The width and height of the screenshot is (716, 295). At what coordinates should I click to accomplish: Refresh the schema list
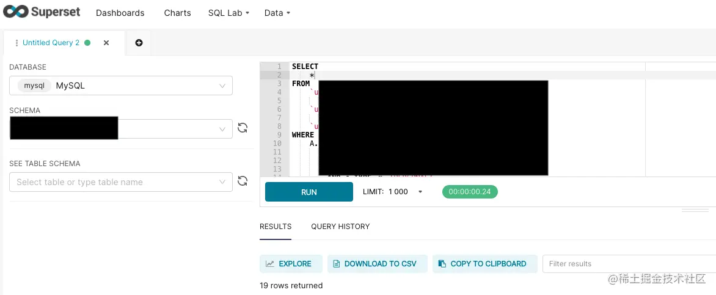[243, 128]
